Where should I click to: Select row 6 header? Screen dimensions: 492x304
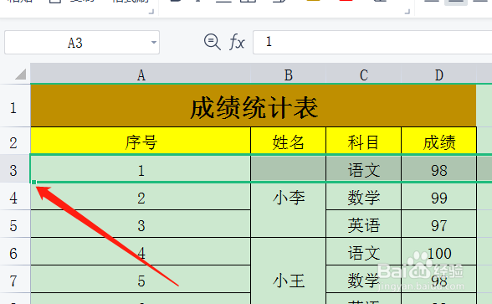(15, 251)
